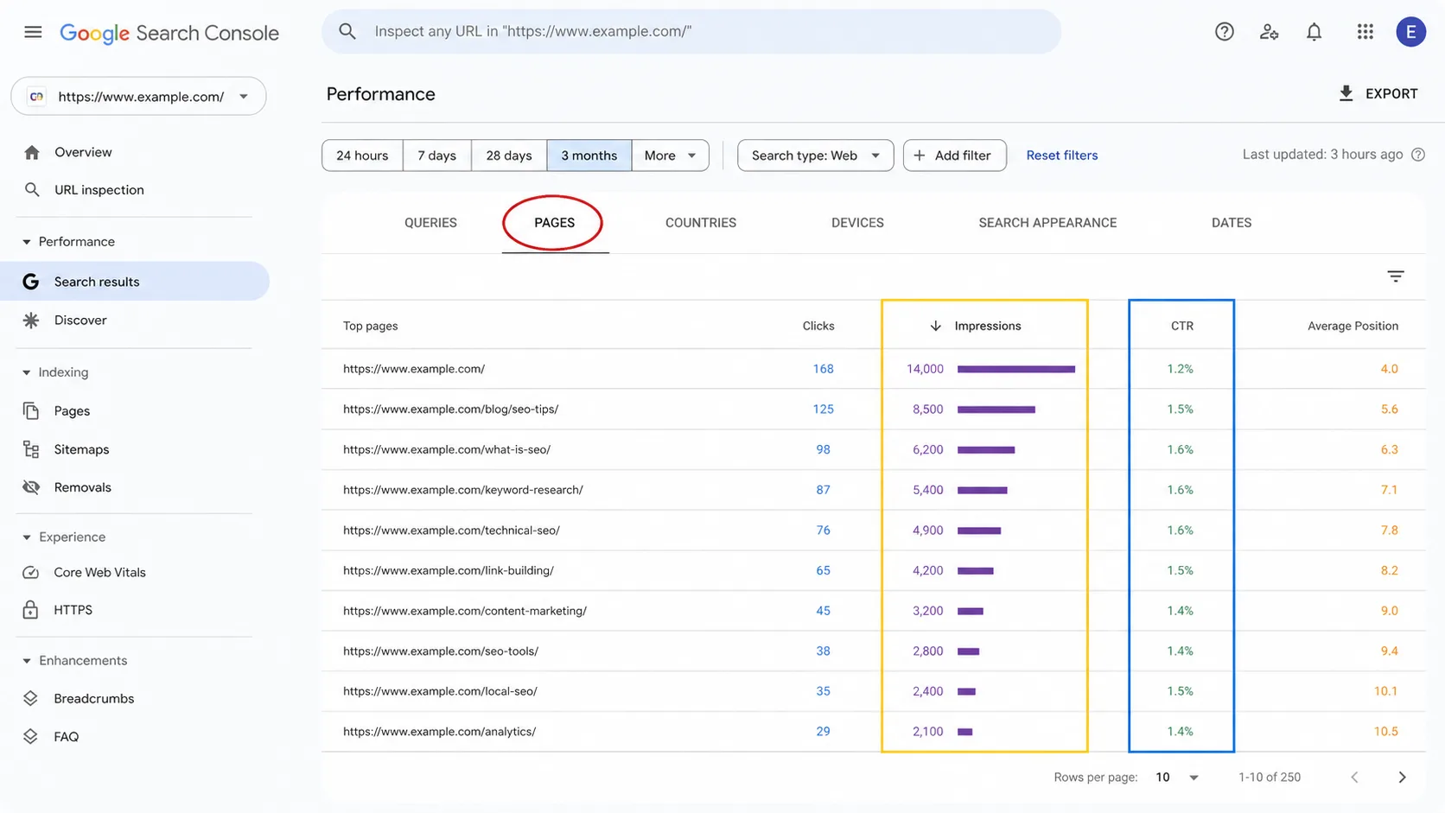Open the property selector dropdown
Viewport: 1445px width, 813px height.
click(x=138, y=96)
